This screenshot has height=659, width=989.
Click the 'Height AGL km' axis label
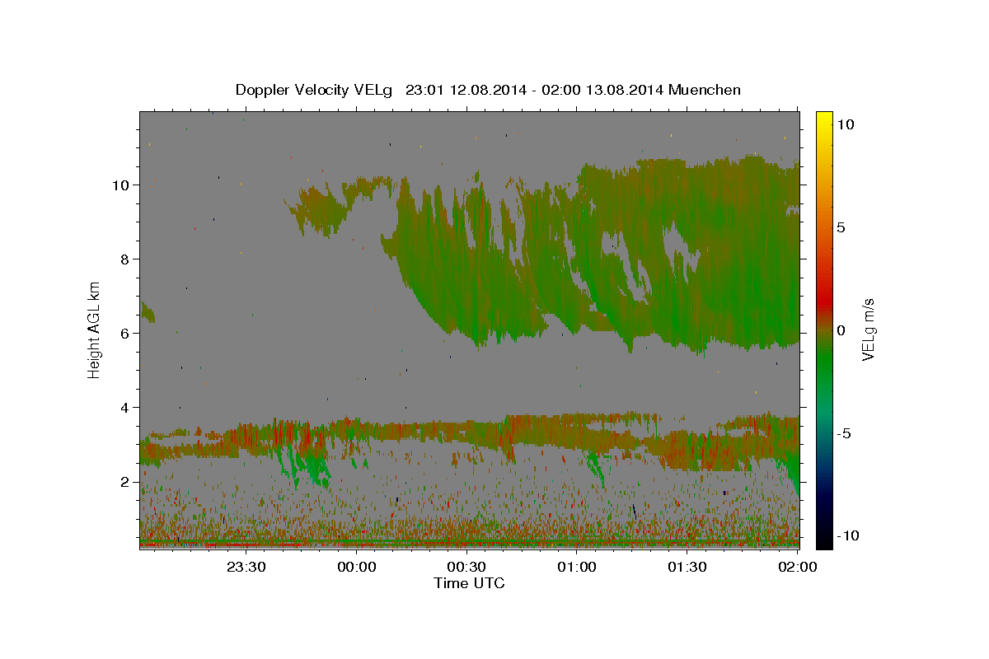coord(95,329)
